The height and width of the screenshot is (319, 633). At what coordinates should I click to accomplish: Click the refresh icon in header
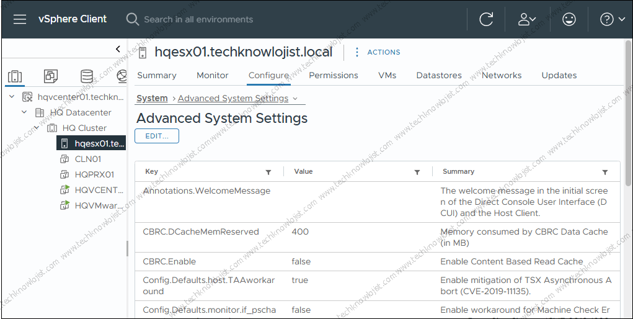tap(486, 19)
